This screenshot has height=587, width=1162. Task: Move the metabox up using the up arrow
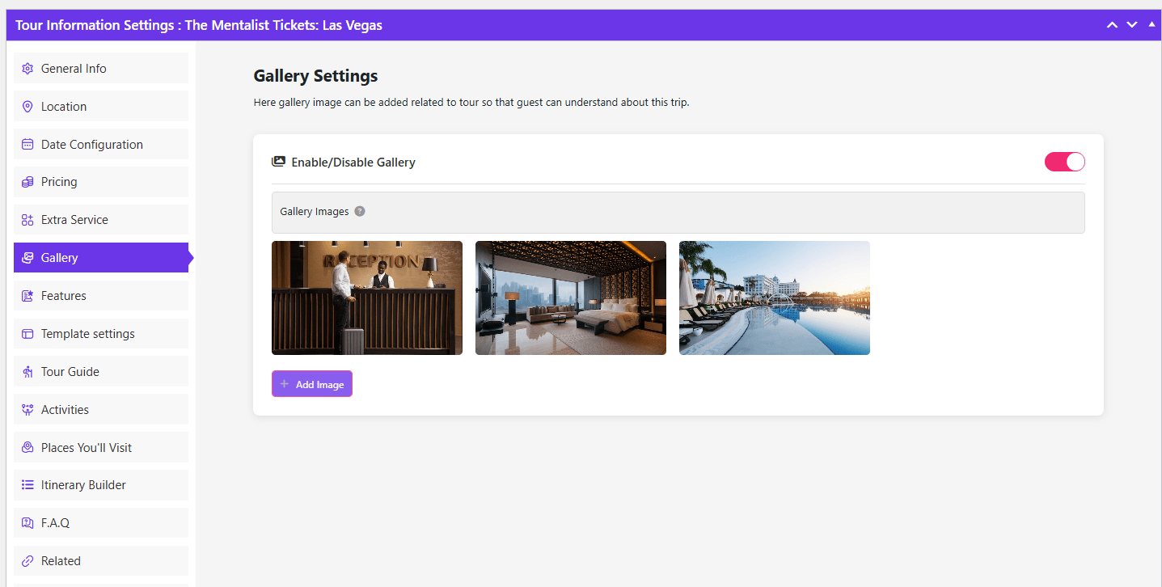(1112, 25)
